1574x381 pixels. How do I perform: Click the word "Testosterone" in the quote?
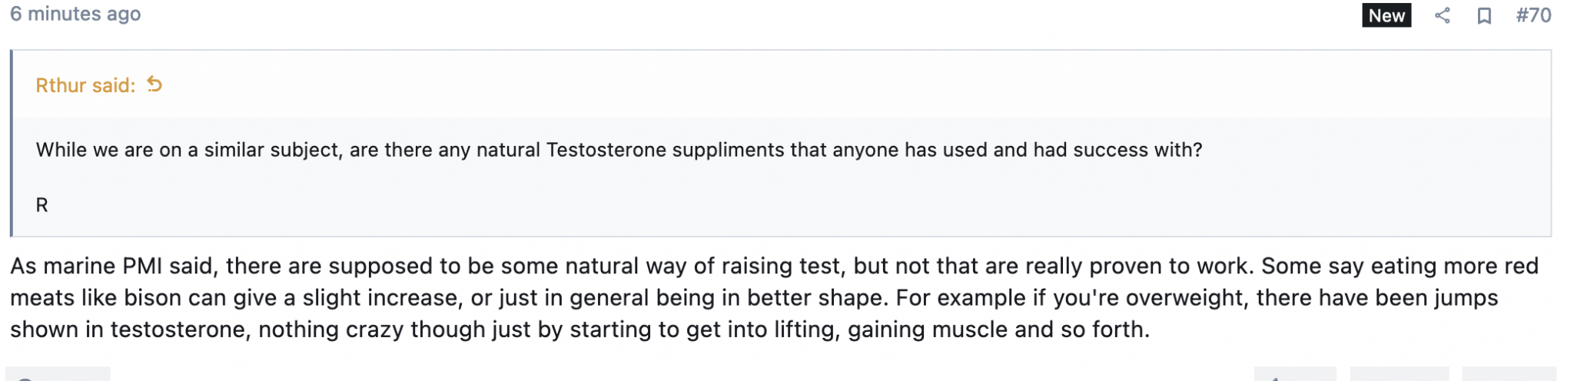tap(606, 150)
